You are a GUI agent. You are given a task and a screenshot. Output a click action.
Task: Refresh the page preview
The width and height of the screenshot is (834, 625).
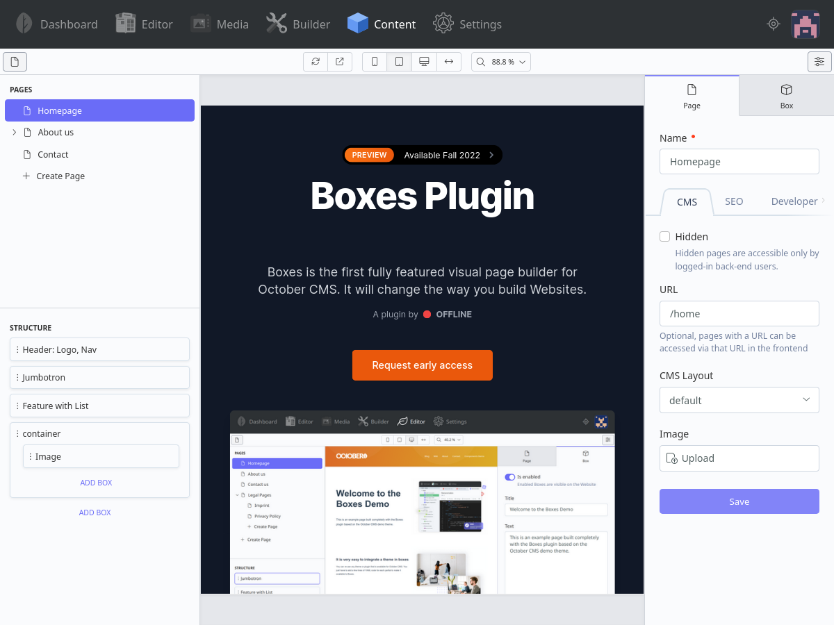pyautogui.click(x=316, y=62)
